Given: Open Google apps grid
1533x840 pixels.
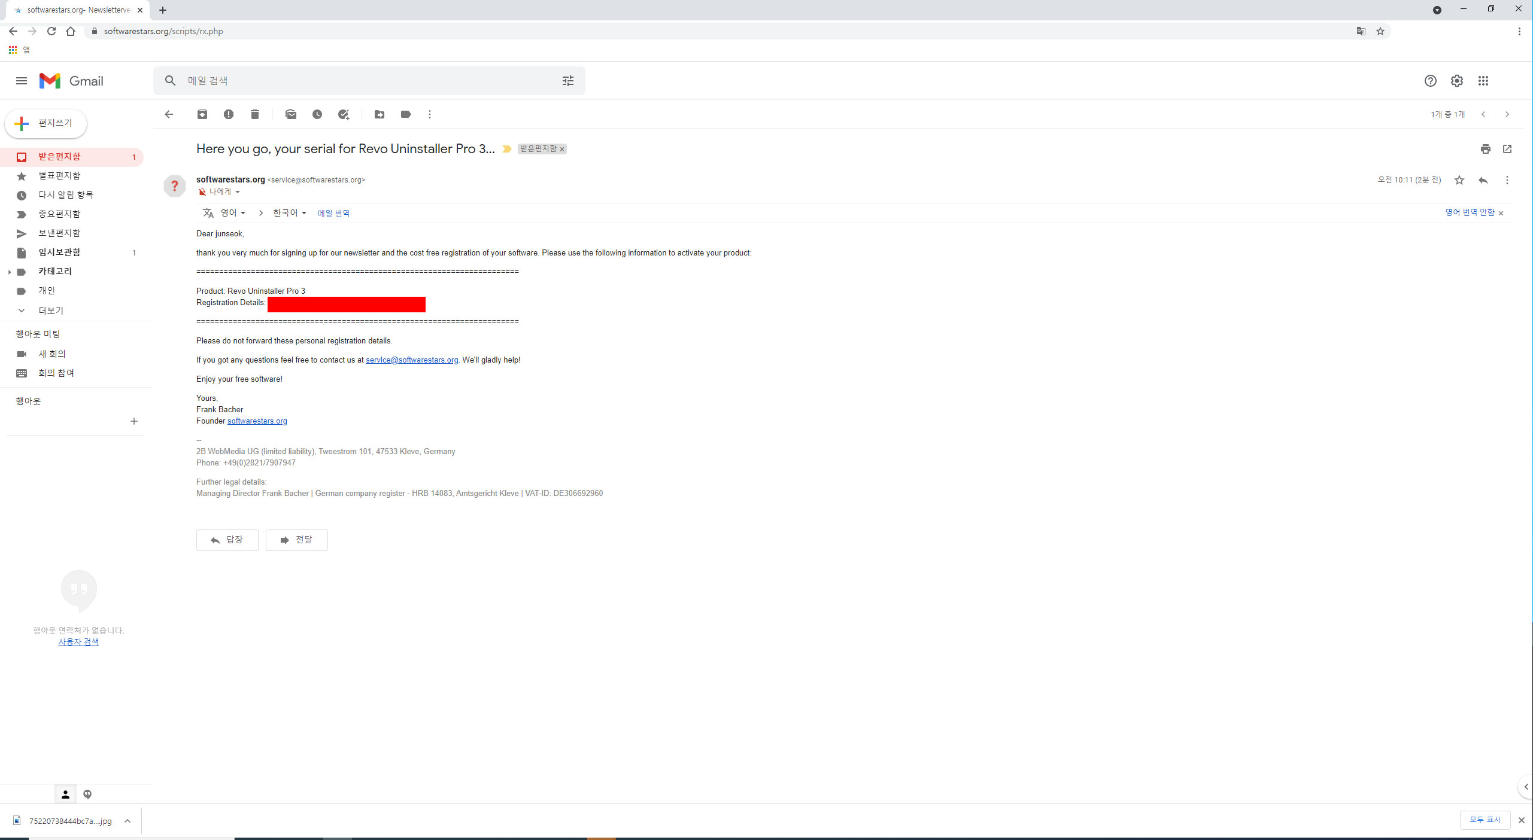Looking at the screenshot, I should 1483,81.
